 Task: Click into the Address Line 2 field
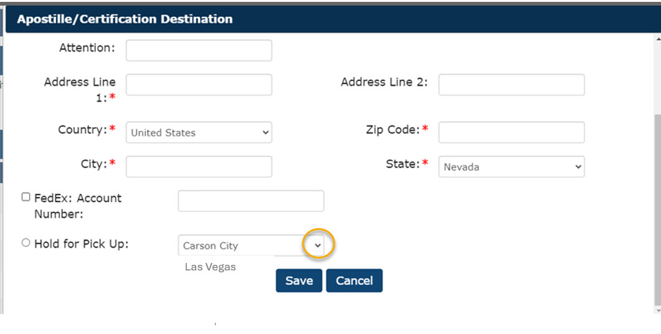click(511, 85)
